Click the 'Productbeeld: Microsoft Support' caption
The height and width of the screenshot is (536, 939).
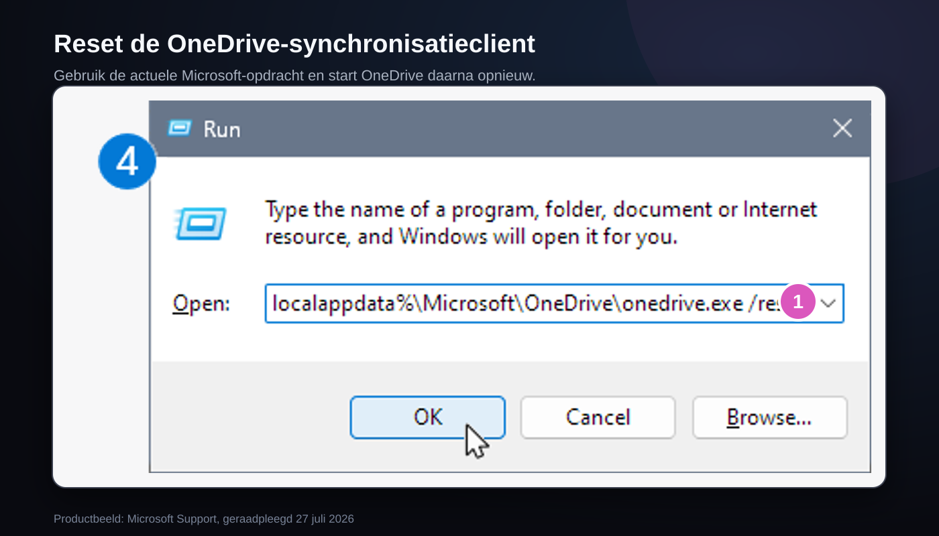204,519
